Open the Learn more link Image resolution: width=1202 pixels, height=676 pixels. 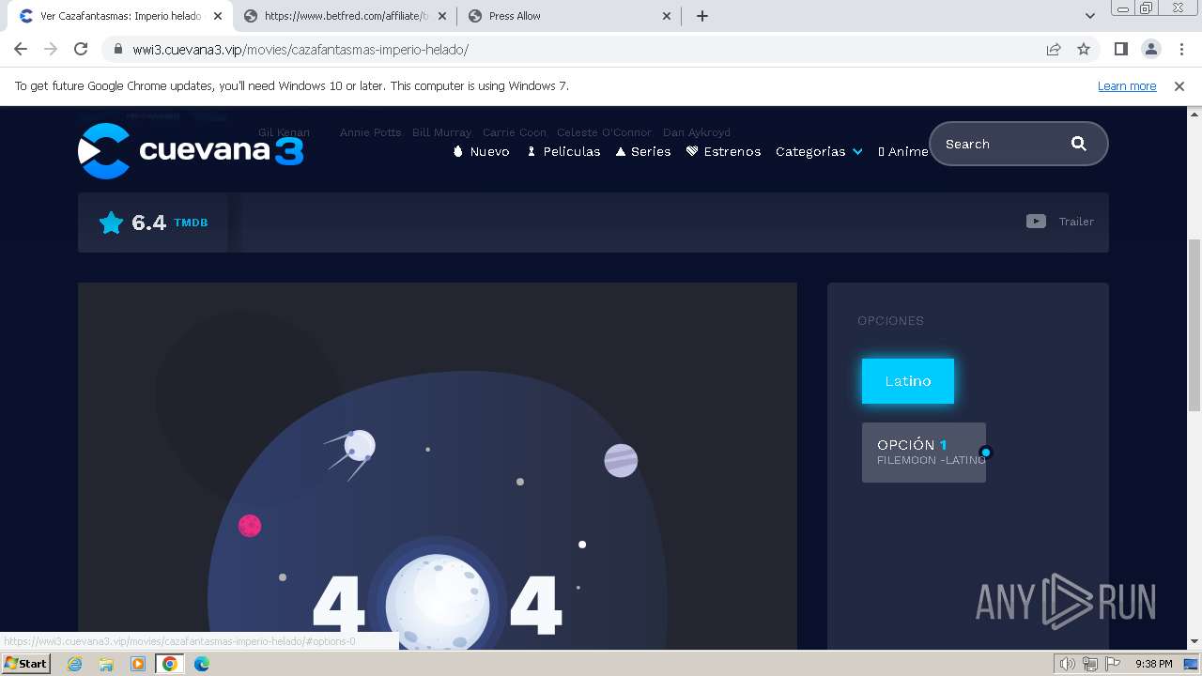pyautogui.click(x=1127, y=85)
